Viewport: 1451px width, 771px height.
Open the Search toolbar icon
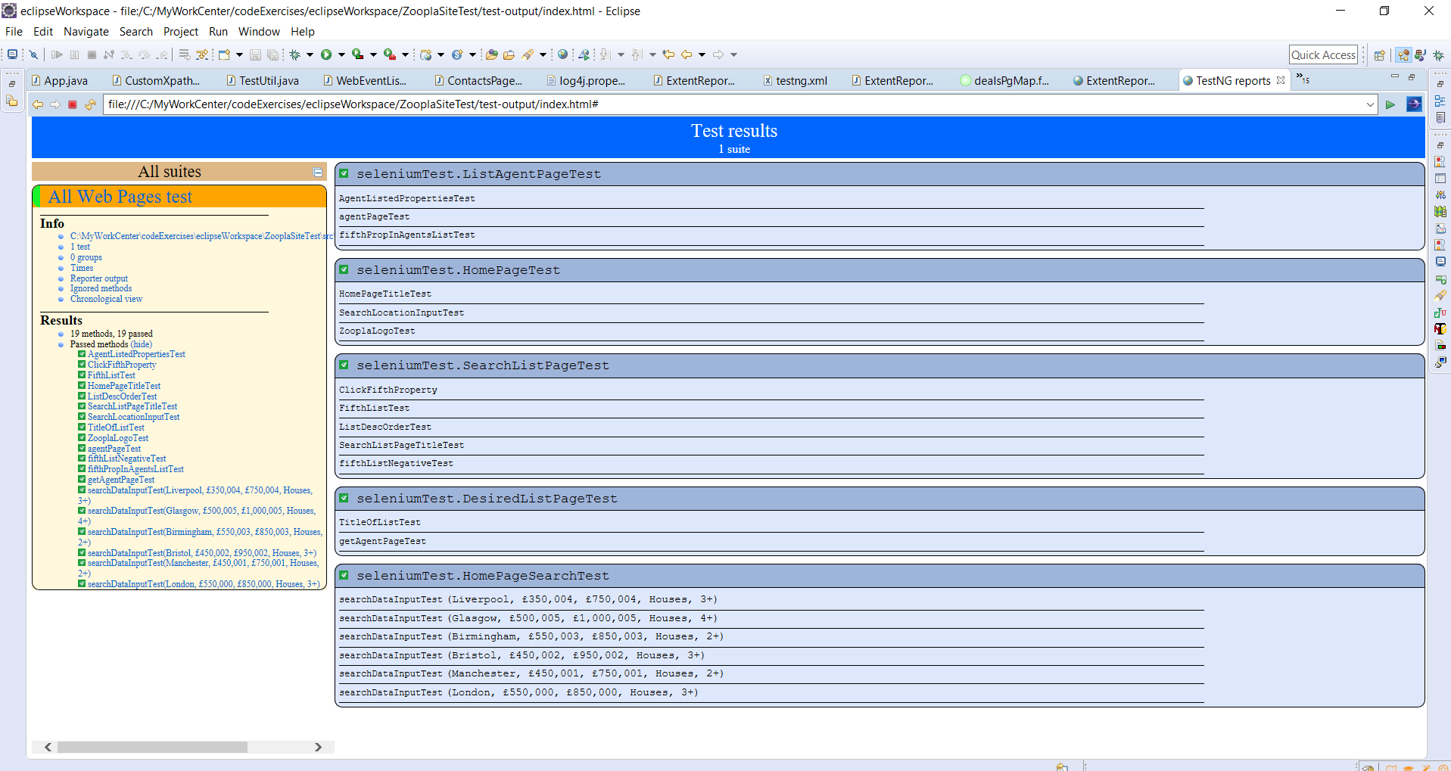click(x=532, y=54)
